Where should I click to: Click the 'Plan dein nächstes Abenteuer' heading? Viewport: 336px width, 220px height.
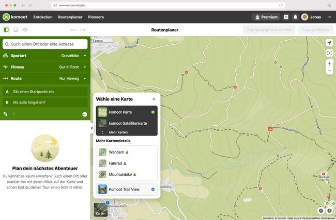pyautogui.click(x=45, y=168)
